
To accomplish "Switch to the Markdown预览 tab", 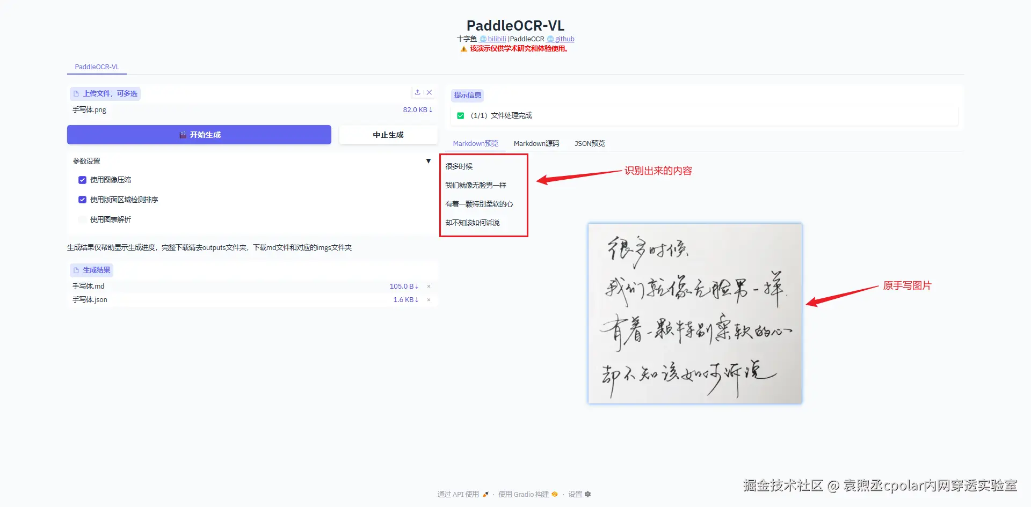I will [475, 143].
